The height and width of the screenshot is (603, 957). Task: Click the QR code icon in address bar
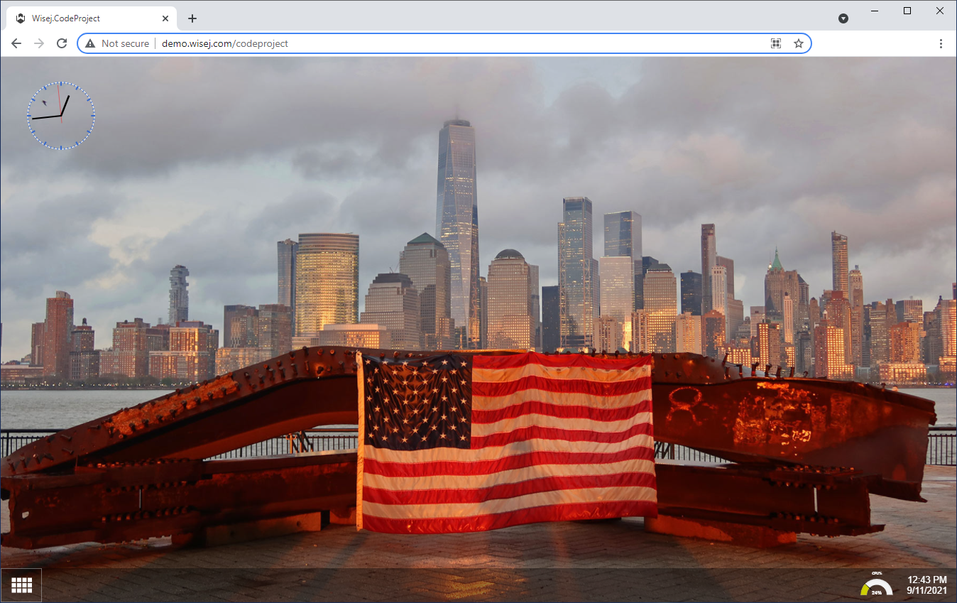776,43
